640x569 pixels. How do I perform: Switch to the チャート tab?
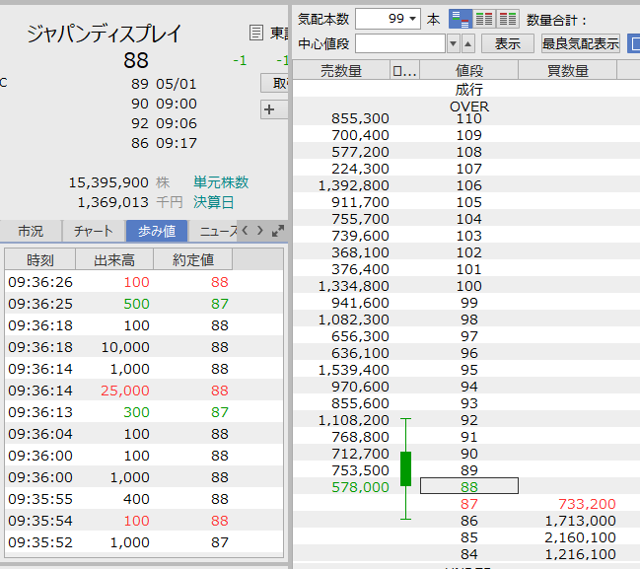tap(94, 231)
